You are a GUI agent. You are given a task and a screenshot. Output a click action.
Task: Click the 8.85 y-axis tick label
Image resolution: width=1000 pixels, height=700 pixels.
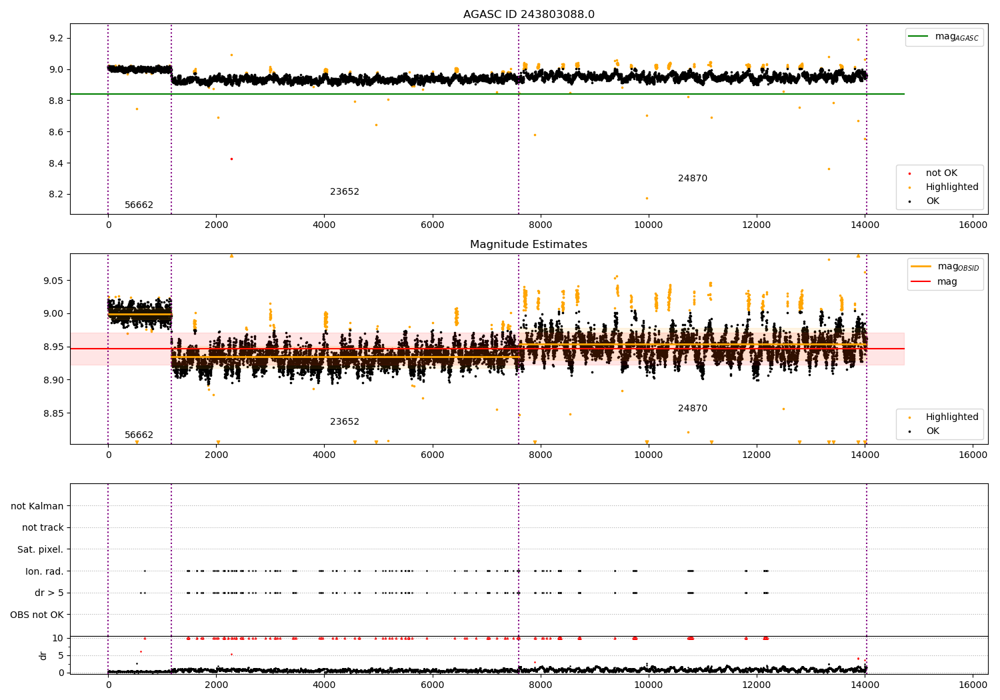[x=53, y=414]
